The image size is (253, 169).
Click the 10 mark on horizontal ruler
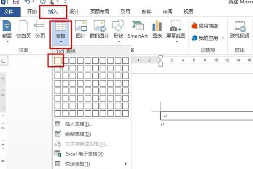(216, 60)
